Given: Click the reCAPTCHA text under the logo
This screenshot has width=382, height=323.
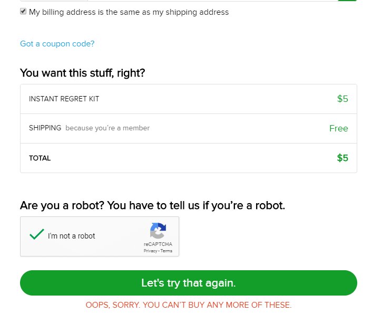Looking at the screenshot, I should [158, 244].
